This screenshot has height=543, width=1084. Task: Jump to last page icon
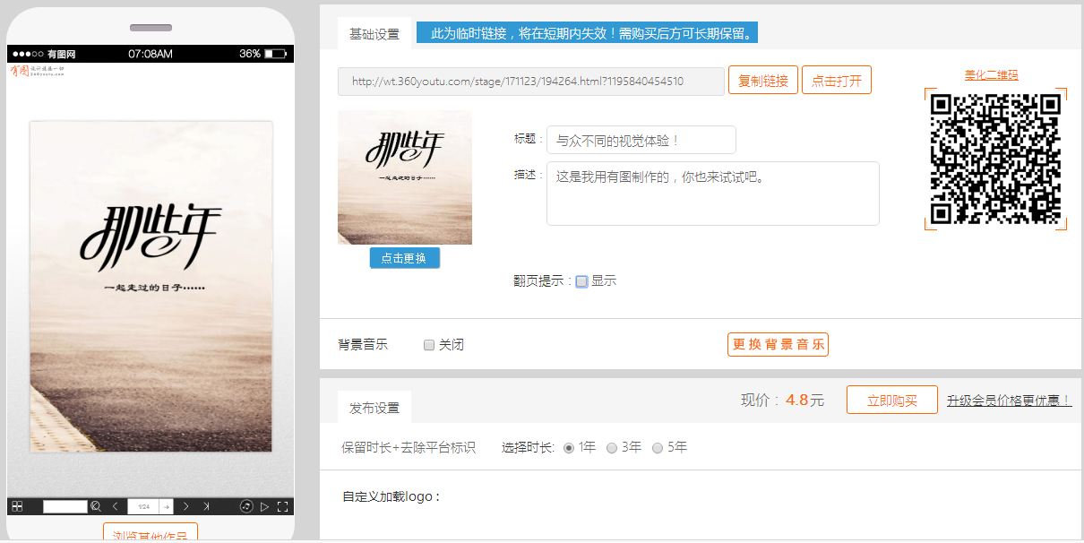tap(206, 507)
